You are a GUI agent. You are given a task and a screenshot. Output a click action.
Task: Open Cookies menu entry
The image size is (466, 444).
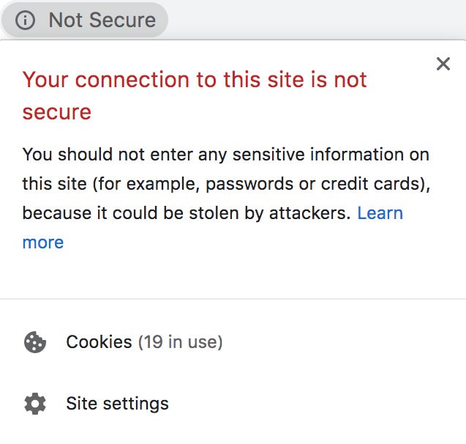[x=233, y=342]
